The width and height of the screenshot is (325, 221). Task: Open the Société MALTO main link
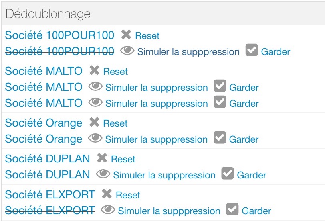44,71
